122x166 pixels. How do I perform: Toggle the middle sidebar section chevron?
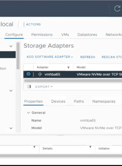(x=11, y=91)
